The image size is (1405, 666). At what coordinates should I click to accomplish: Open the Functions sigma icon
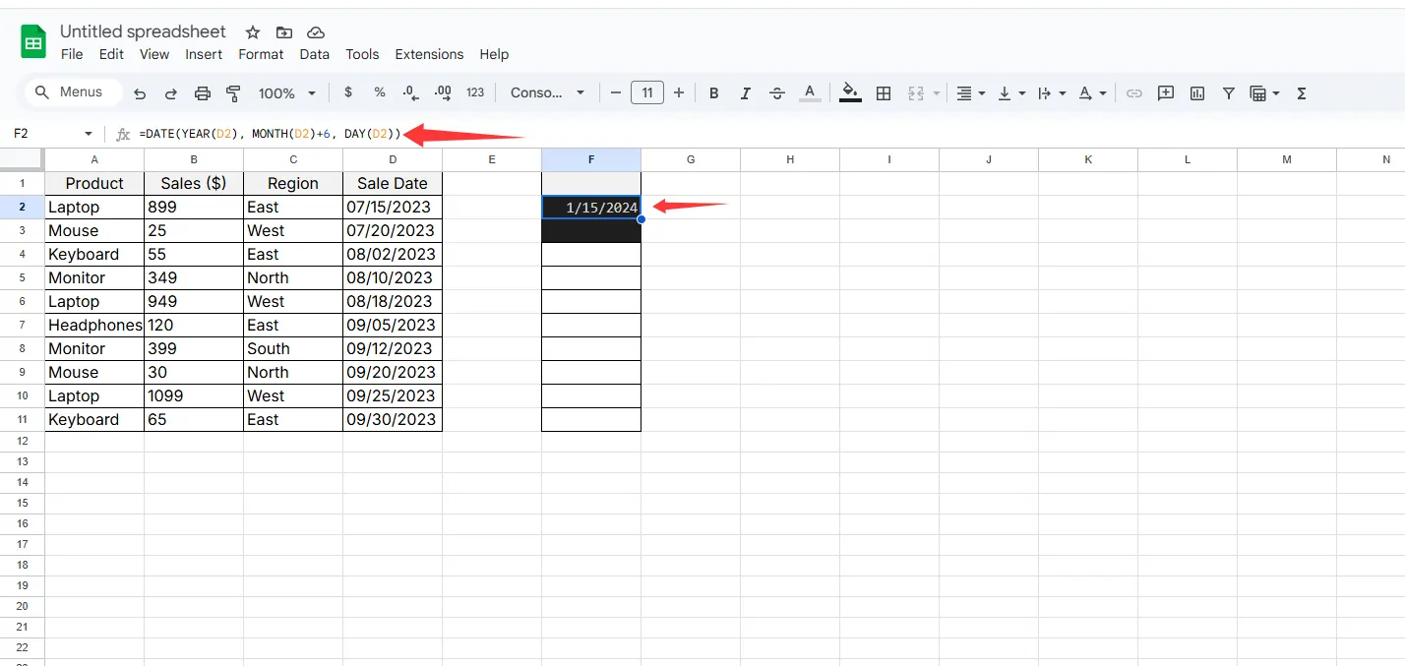(1302, 93)
